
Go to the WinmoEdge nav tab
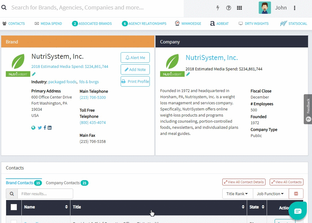point(188,24)
